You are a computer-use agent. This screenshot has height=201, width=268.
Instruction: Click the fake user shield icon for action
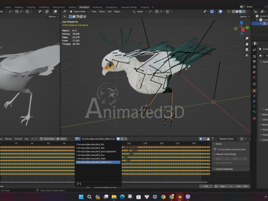[118, 139]
